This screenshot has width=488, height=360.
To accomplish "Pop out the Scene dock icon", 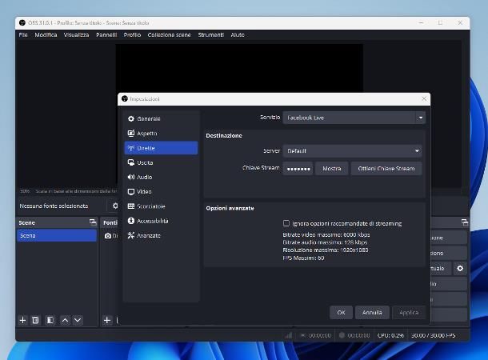I will tap(93, 222).
